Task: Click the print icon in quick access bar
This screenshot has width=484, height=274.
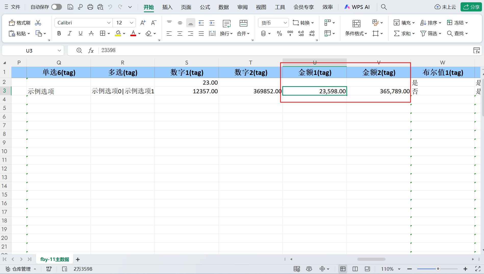Action: pos(90,7)
